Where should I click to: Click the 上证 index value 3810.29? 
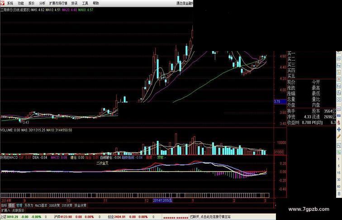[12, 217]
